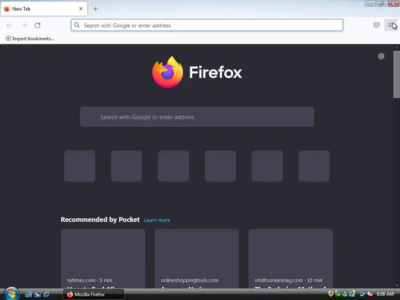Viewport: 400px width, 300px height.
Task: Open a new tab with plus button
Action: tap(95, 9)
